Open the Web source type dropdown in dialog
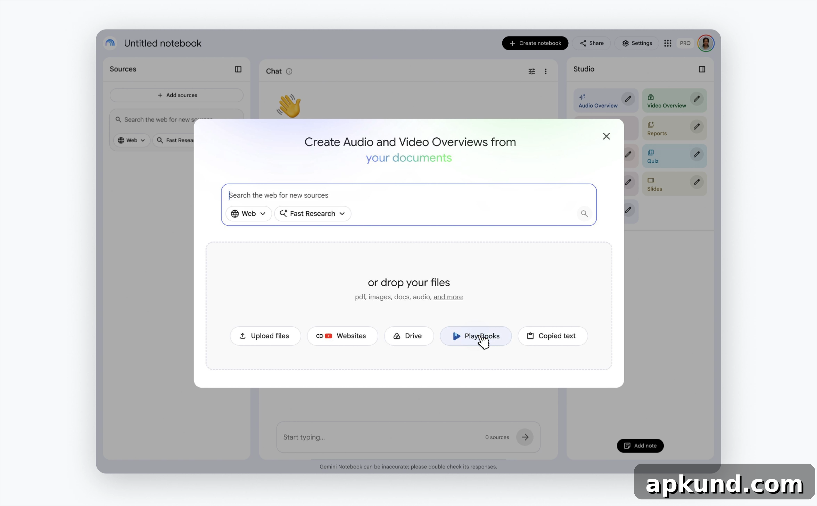 pyautogui.click(x=248, y=213)
